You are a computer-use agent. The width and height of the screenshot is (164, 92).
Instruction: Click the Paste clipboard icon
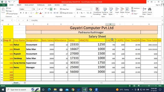(x=3, y=9)
